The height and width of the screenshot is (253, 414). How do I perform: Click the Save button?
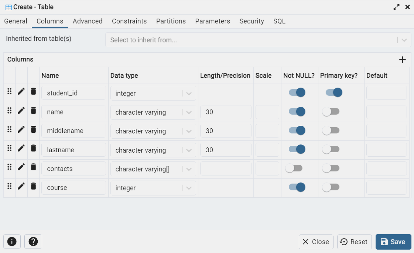click(393, 242)
